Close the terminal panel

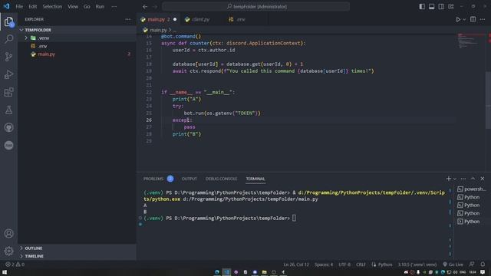point(483,179)
